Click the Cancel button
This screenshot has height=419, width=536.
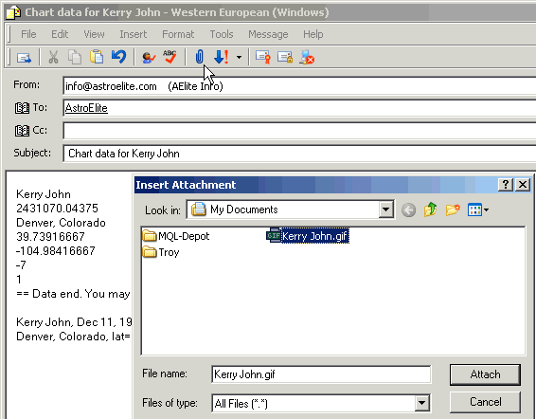click(485, 402)
